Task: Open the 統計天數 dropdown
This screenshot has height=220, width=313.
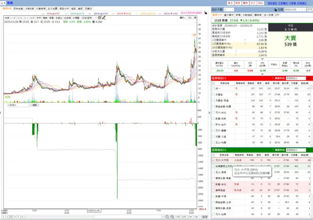Action: [228, 10]
